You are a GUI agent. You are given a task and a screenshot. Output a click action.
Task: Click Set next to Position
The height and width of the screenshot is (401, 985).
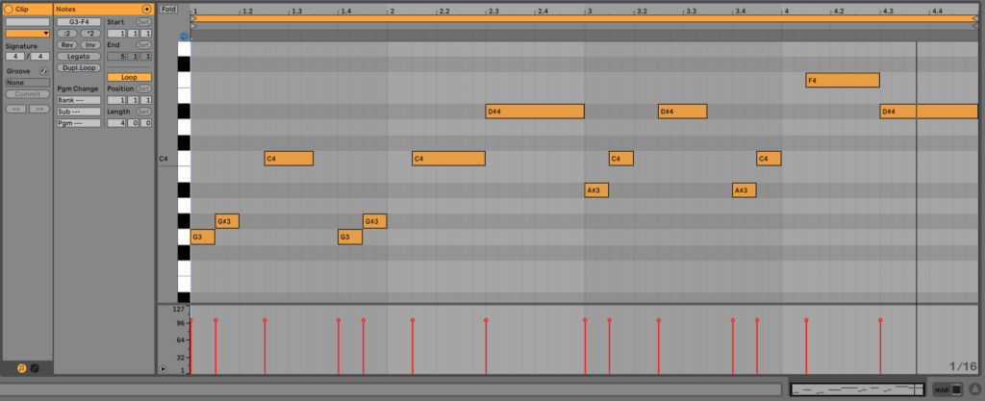pyautogui.click(x=144, y=89)
